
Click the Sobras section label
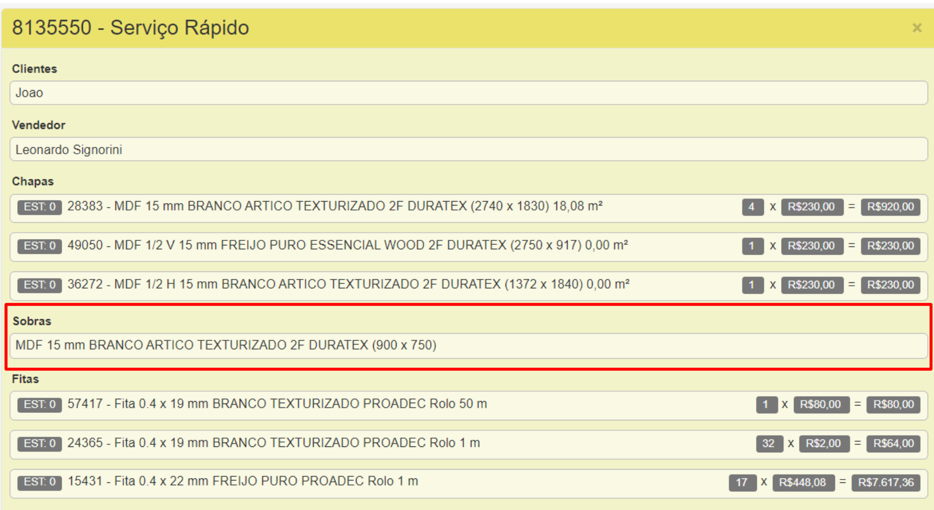click(x=32, y=321)
